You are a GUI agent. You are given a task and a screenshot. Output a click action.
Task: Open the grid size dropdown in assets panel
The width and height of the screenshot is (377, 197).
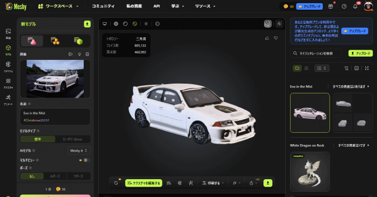pos(322,68)
